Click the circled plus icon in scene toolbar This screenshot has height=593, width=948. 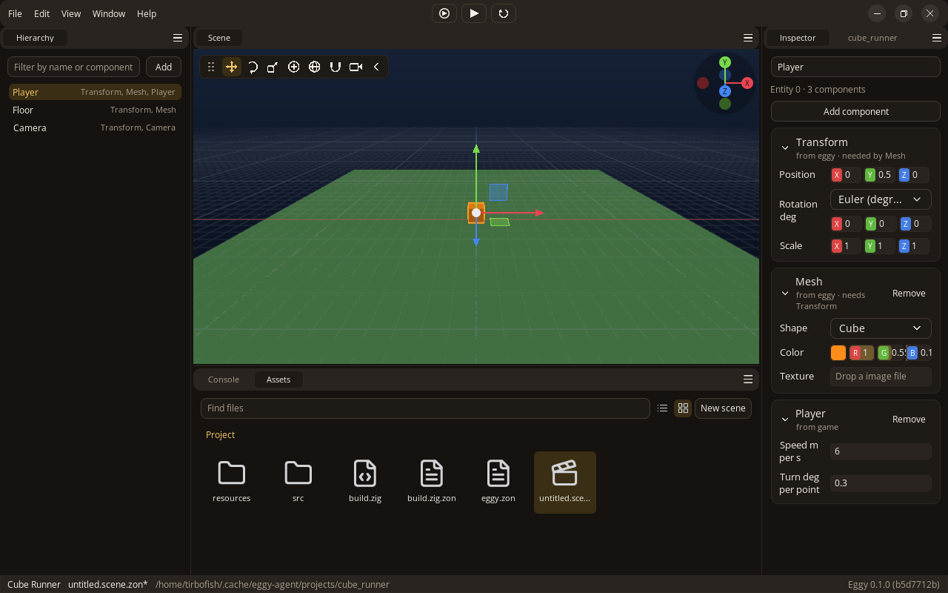pyautogui.click(x=294, y=67)
